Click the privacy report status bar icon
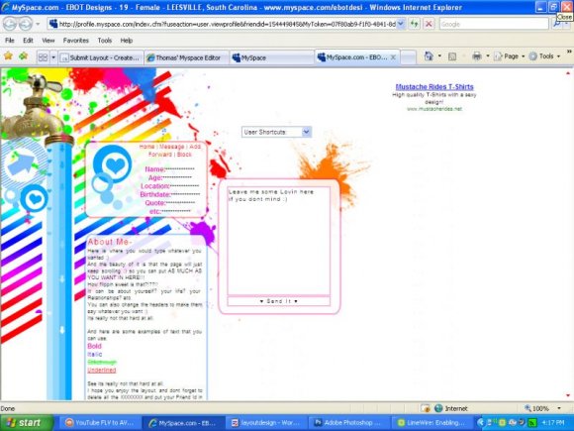 click(425, 408)
